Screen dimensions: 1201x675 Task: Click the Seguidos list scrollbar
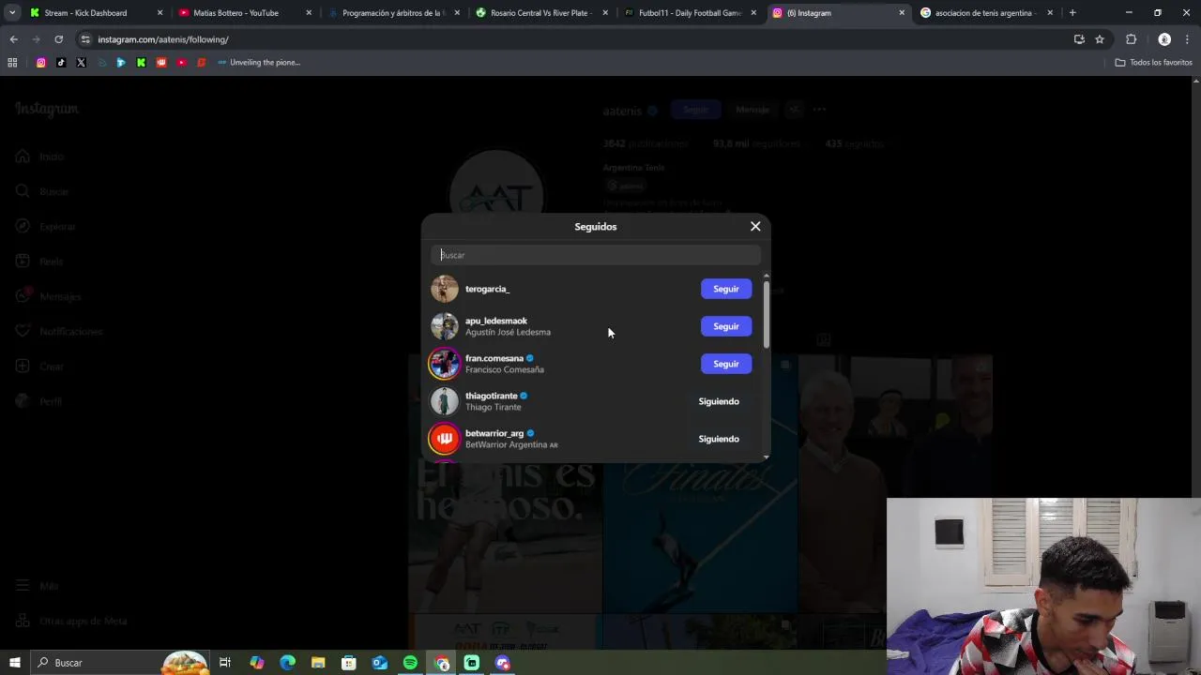click(767, 315)
